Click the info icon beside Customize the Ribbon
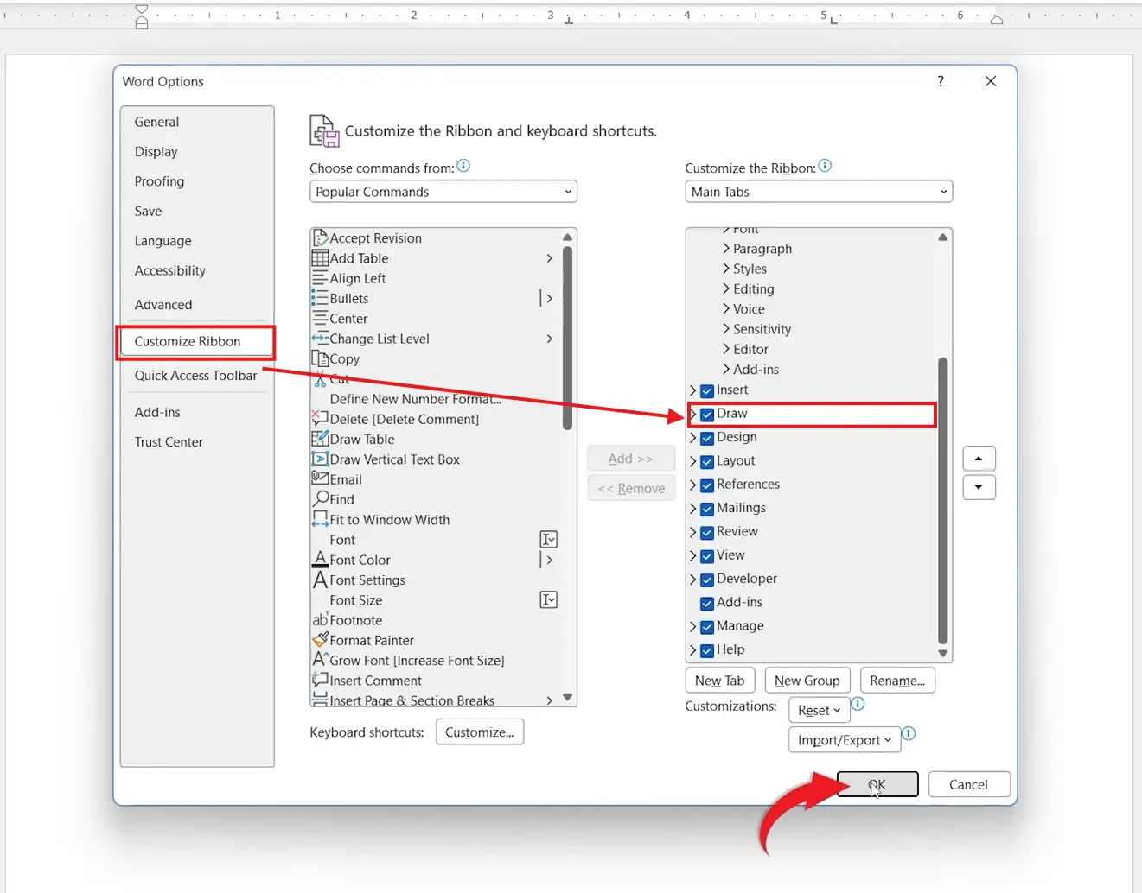Screen dimensions: 1142x893 [x=825, y=166]
